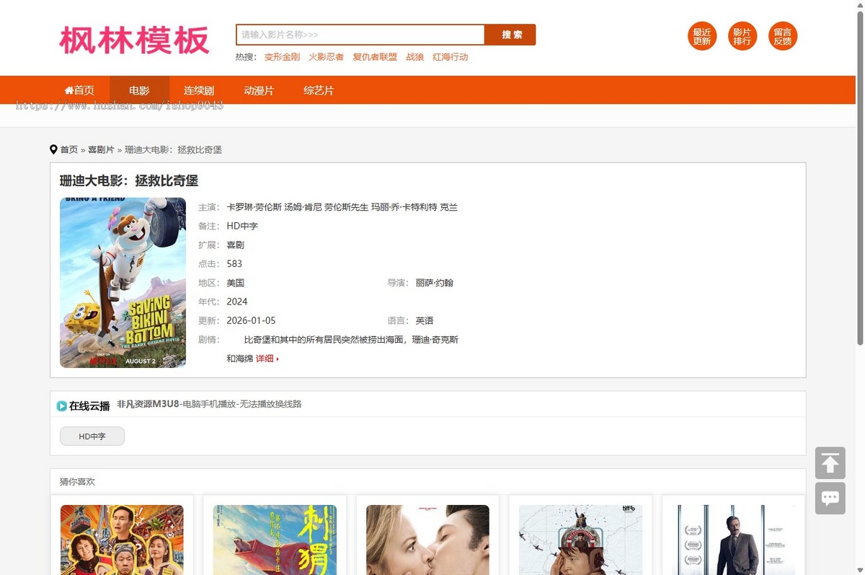This screenshot has width=865, height=575.
Task: Open the tiff recommended poster
Action: [x=580, y=540]
